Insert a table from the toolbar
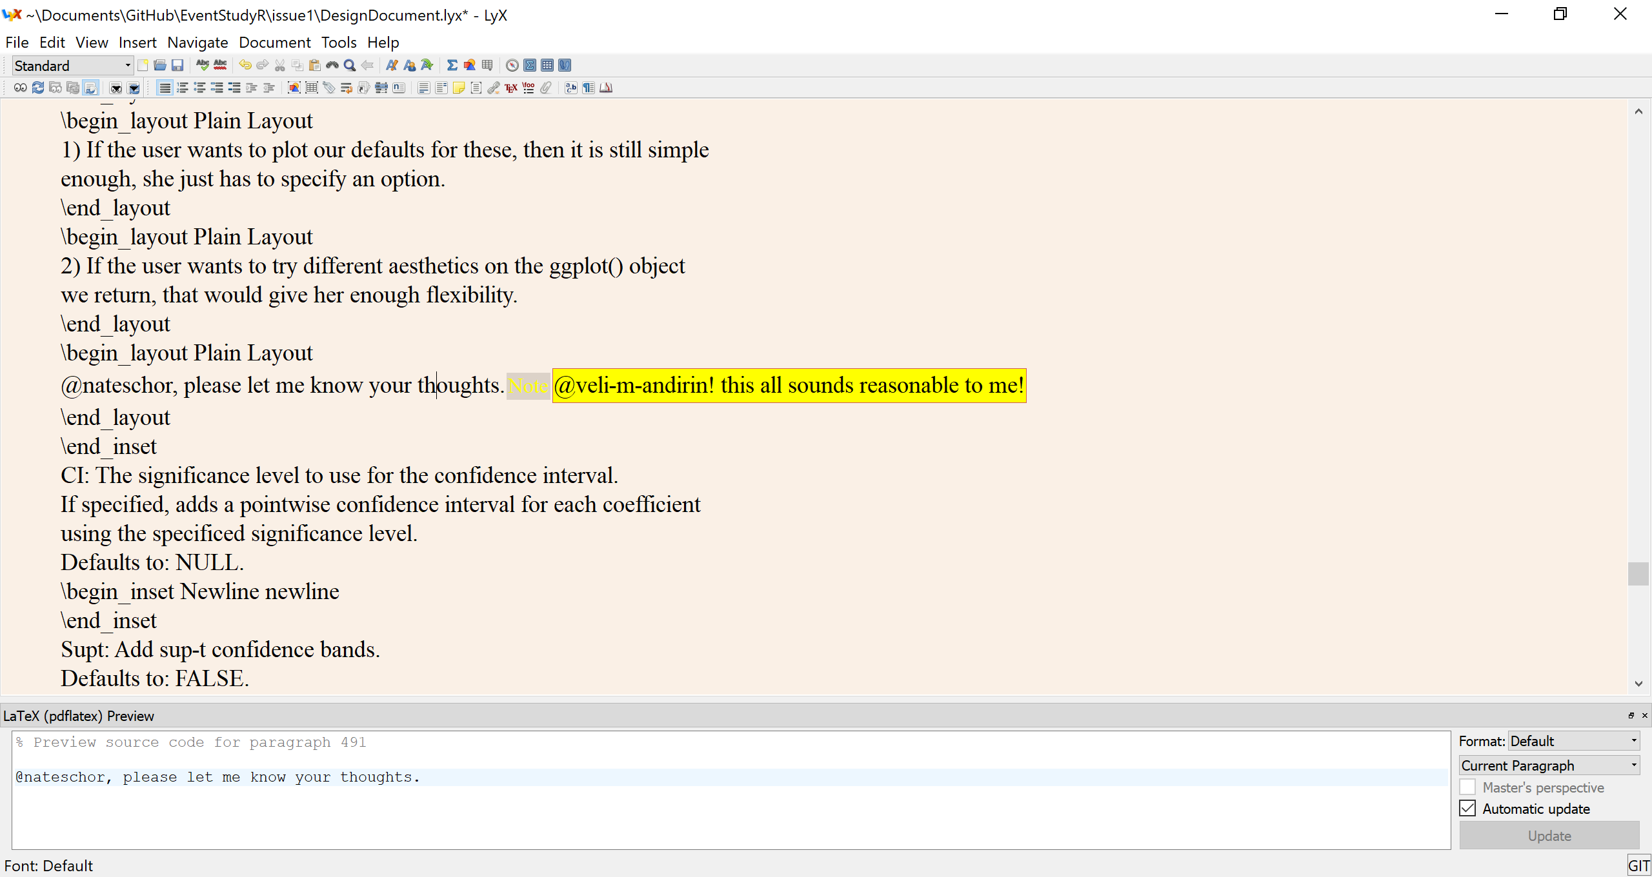Viewport: 1652px width, 877px height. coord(487,65)
